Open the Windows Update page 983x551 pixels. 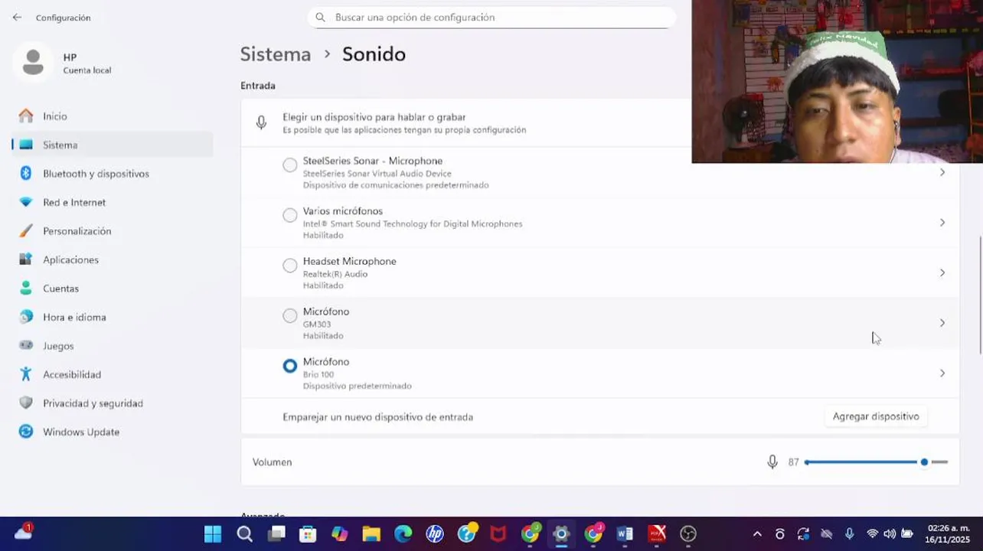(x=112, y=432)
